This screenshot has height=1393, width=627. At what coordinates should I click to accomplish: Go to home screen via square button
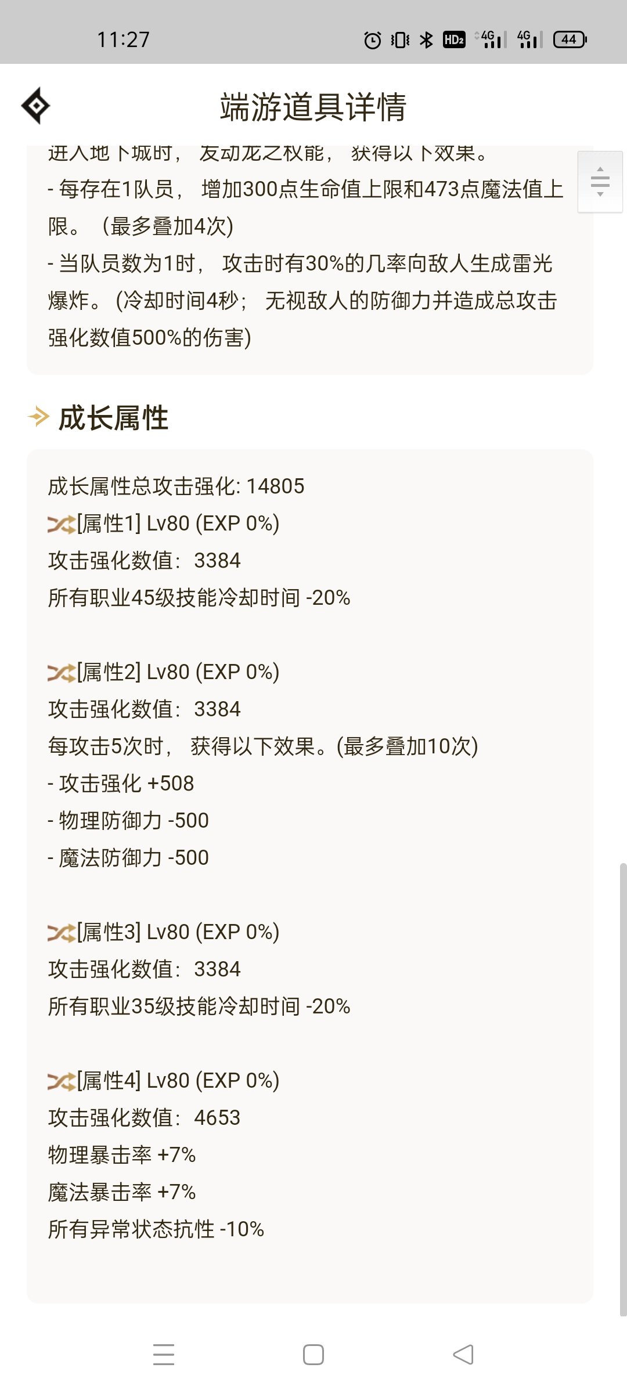pos(313,1355)
